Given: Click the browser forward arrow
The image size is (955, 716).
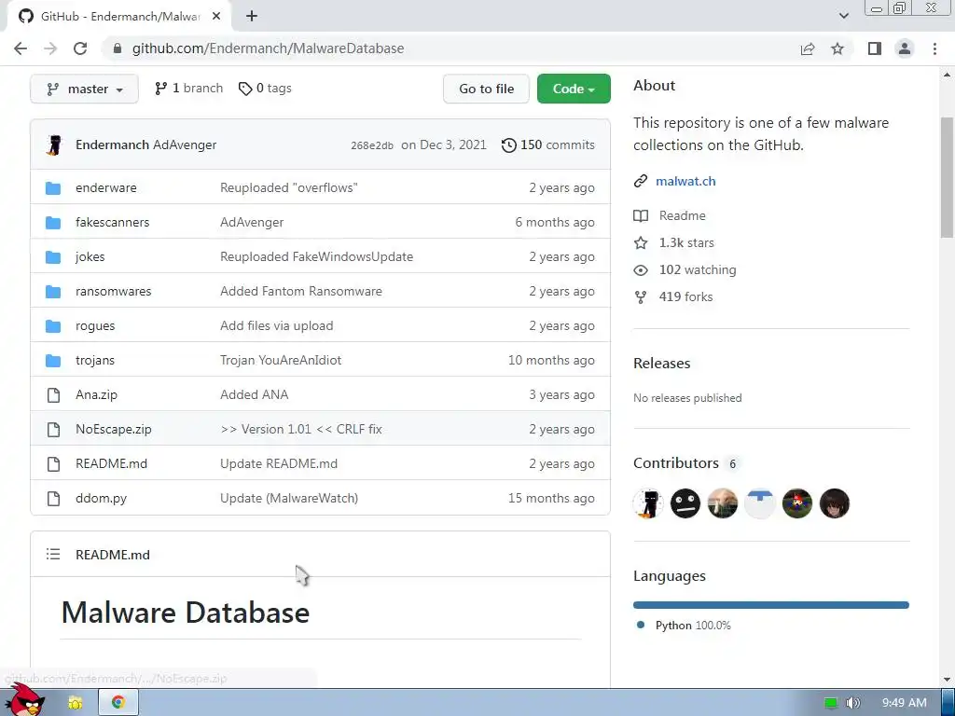Looking at the screenshot, I should 50,48.
